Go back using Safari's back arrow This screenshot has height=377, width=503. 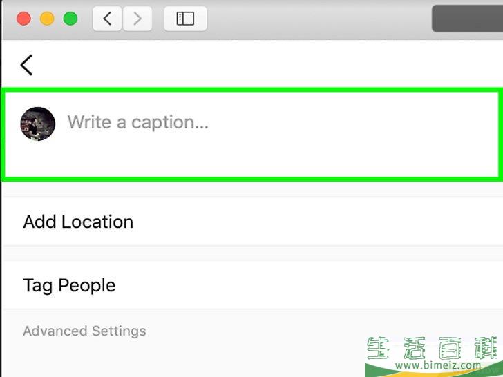pyautogui.click(x=107, y=19)
